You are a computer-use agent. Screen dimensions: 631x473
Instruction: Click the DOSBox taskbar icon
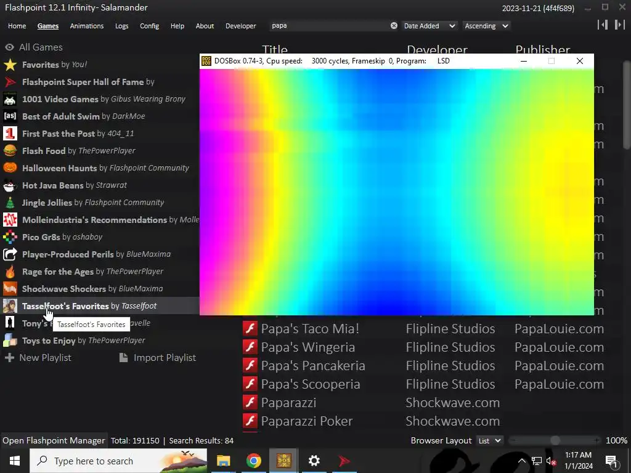[x=283, y=461]
